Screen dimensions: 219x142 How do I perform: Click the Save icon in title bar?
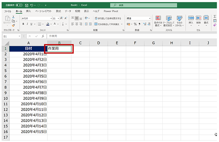point(25,5)
